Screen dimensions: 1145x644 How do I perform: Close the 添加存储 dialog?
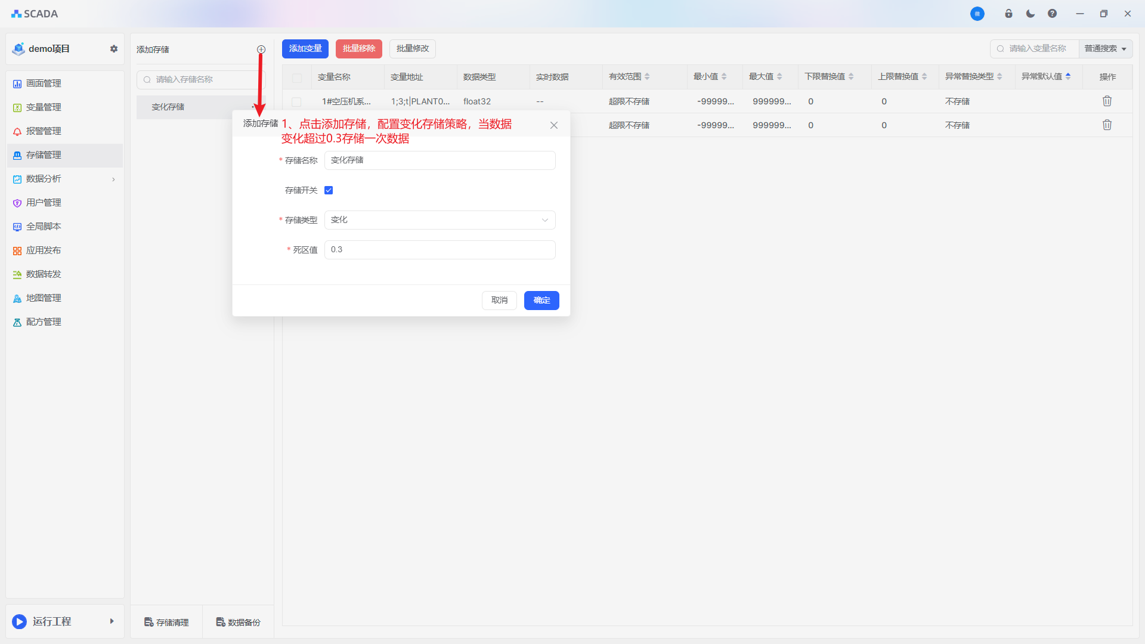coord(554,125)
